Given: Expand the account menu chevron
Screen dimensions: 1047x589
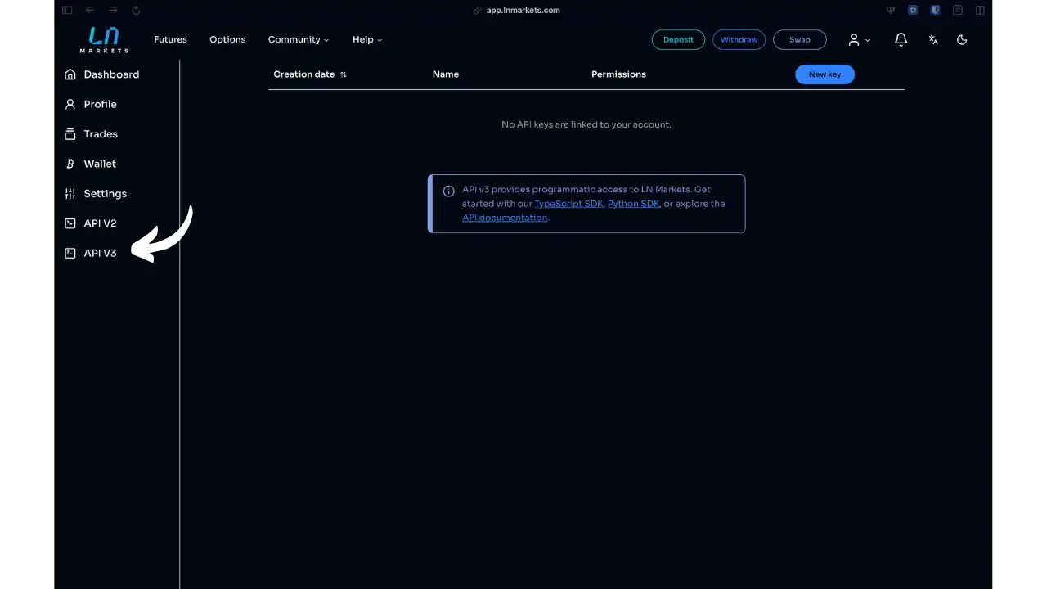Looking at the screenshot, I should point(867,39).
